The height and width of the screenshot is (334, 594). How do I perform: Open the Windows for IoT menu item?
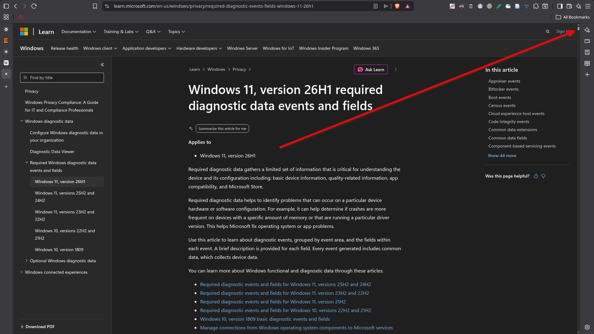pyautogui.click(x=278, y=48)
